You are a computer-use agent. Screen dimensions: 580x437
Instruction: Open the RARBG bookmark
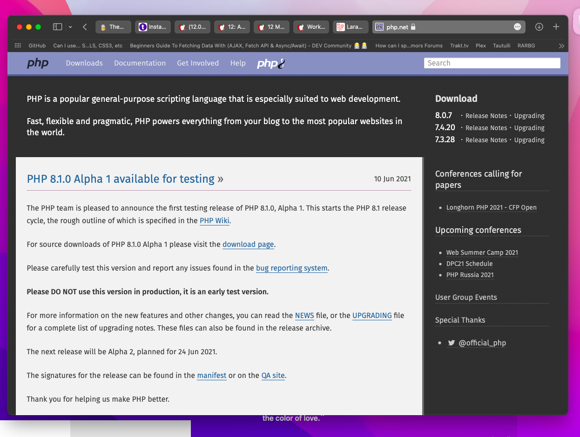(526, 46)
